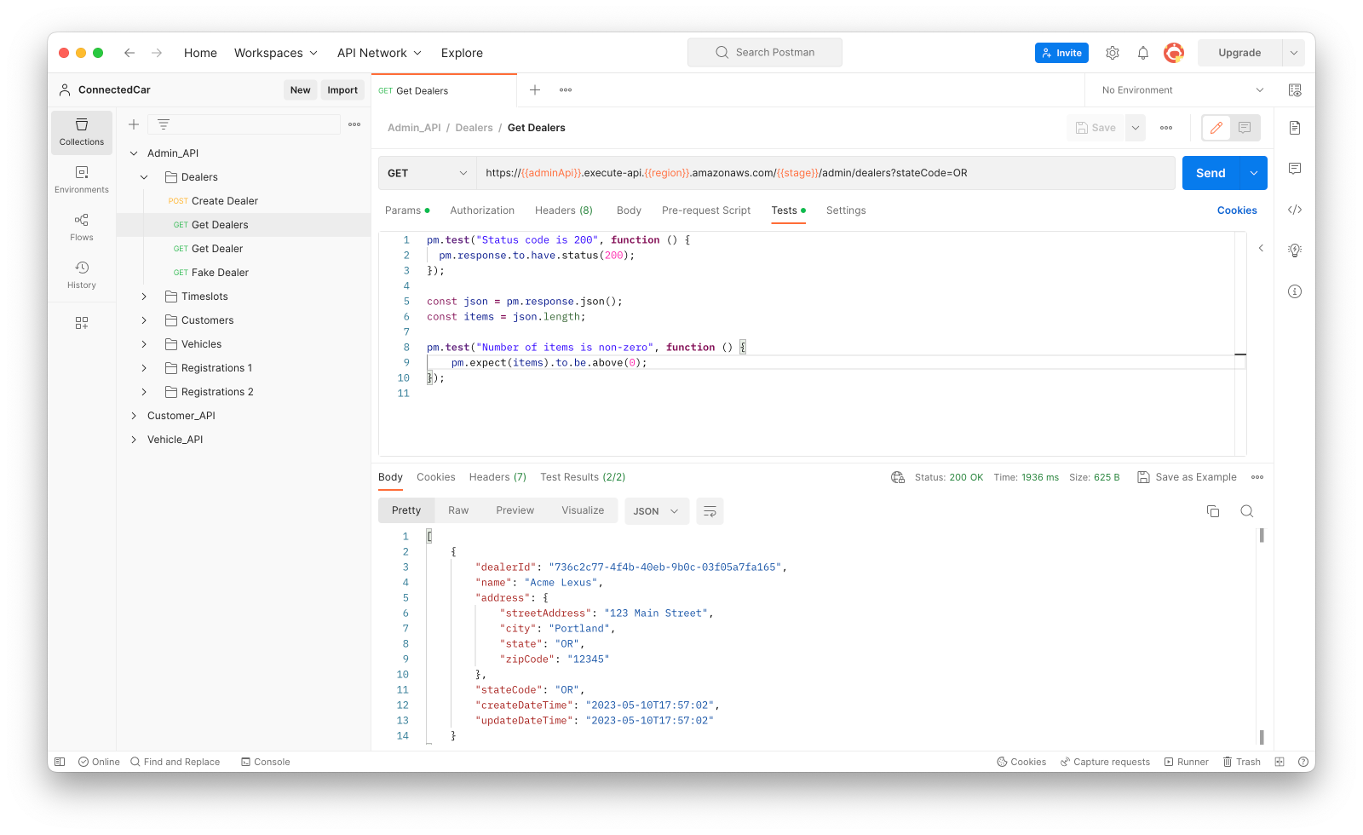Open the notifications bell
The height and width of the screenshot is (835, 1363).
point(1143,53)
